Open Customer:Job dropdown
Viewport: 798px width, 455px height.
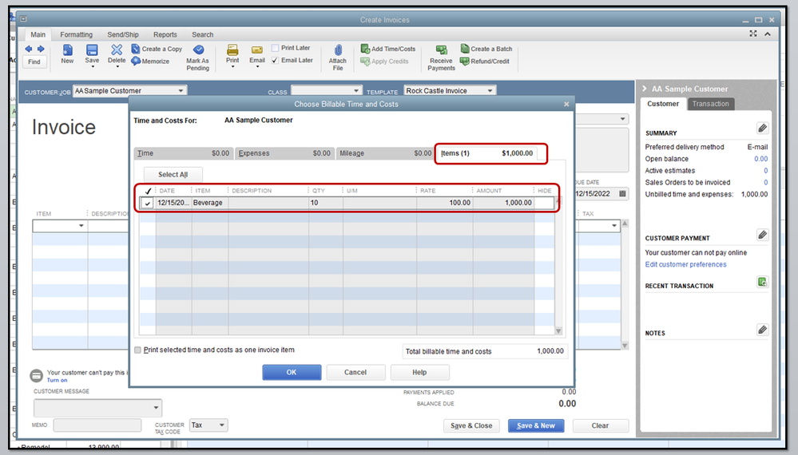pos(181,90)
